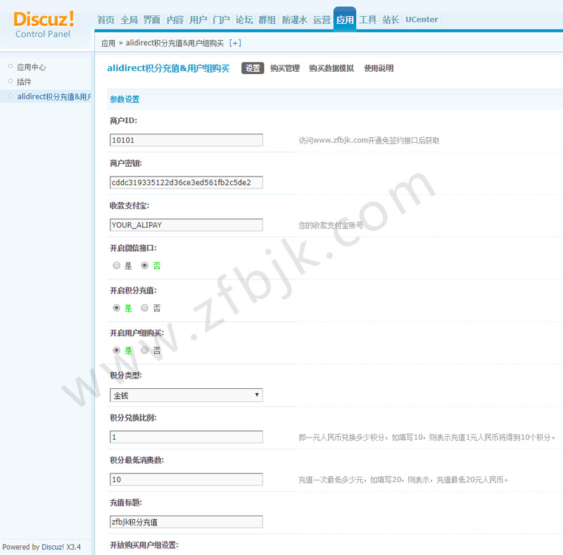Click the [+] add shortcut link
The width and height of the screenshot is (563, 555).
click(235, 43)
